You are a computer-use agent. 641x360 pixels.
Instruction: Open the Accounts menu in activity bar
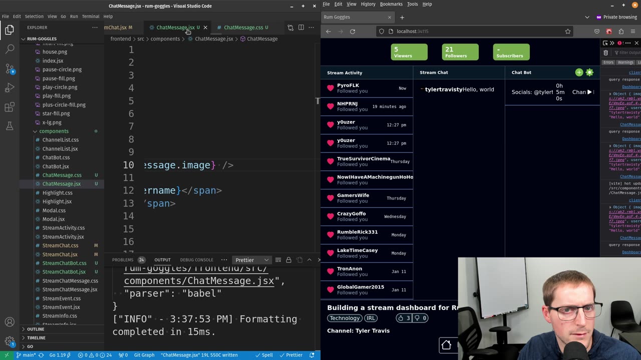10,322
